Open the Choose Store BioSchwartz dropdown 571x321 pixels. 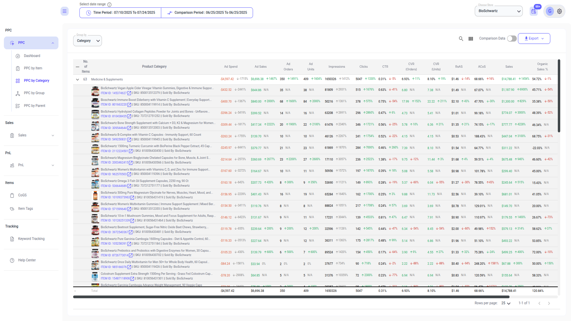tap(498, 11)
